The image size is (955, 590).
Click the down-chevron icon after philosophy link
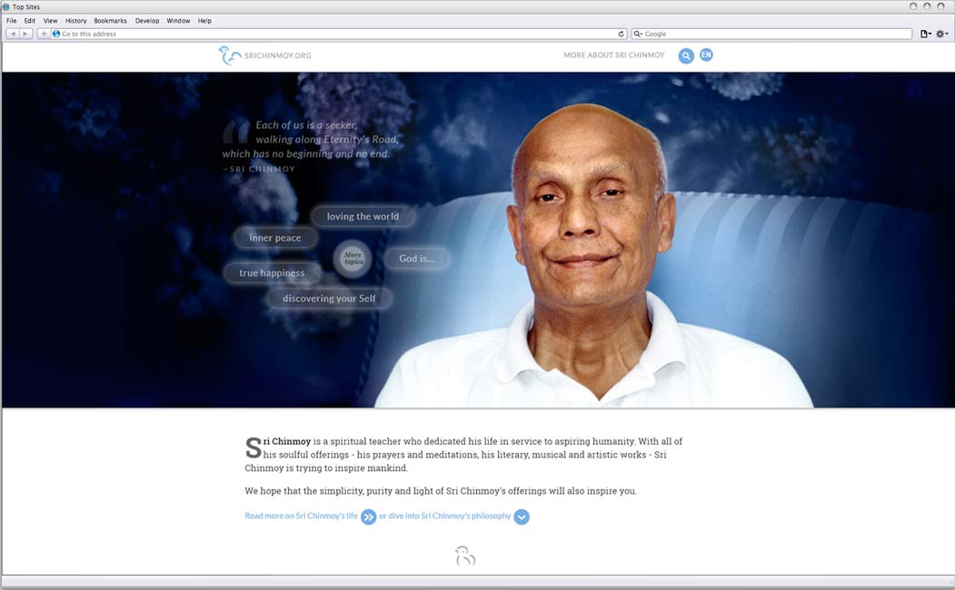click(522, 517)
